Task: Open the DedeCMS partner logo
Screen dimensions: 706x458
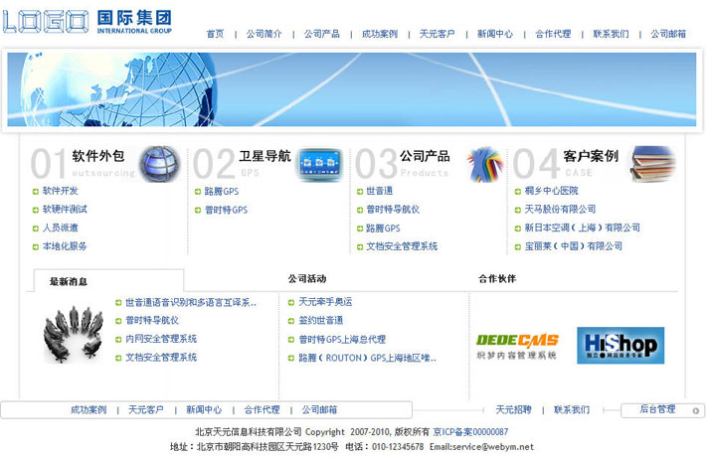Action: pyautogui.click(x=516, y=346)
